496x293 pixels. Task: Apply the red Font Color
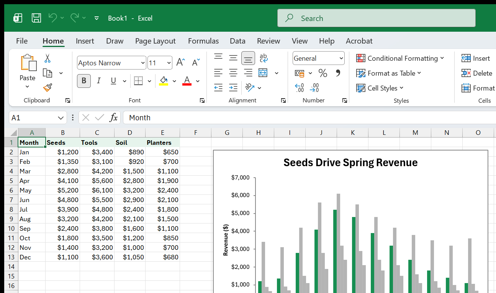coord(187,81)
